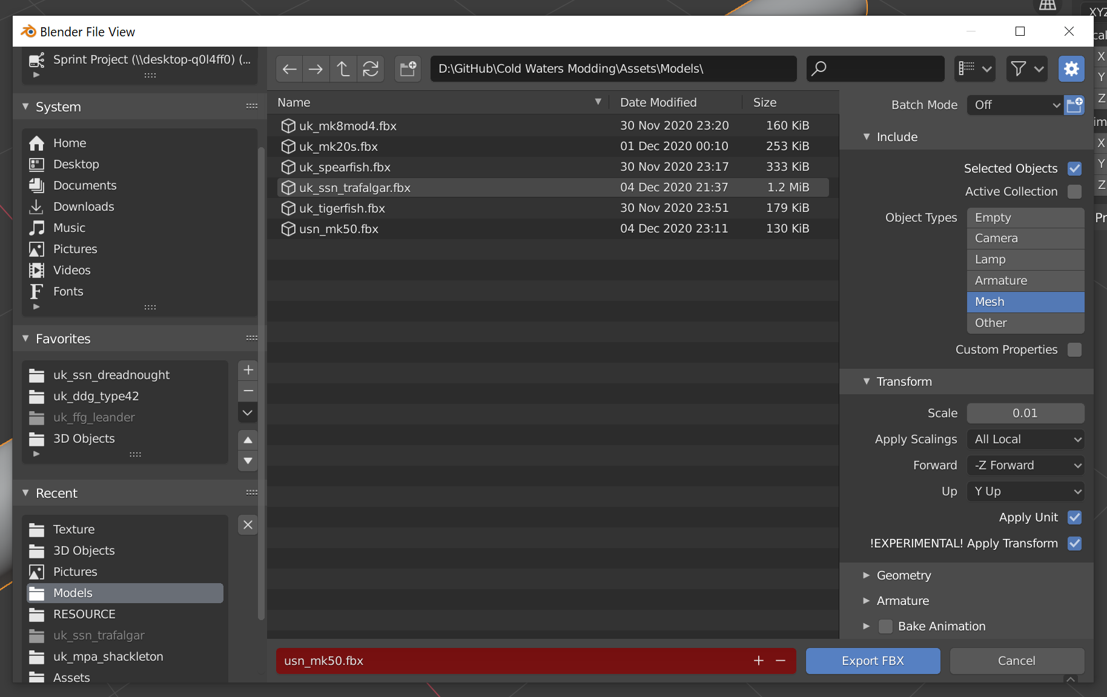Go forward to next folder
This screenshot has height=697, width=1107.
(316, 69)
